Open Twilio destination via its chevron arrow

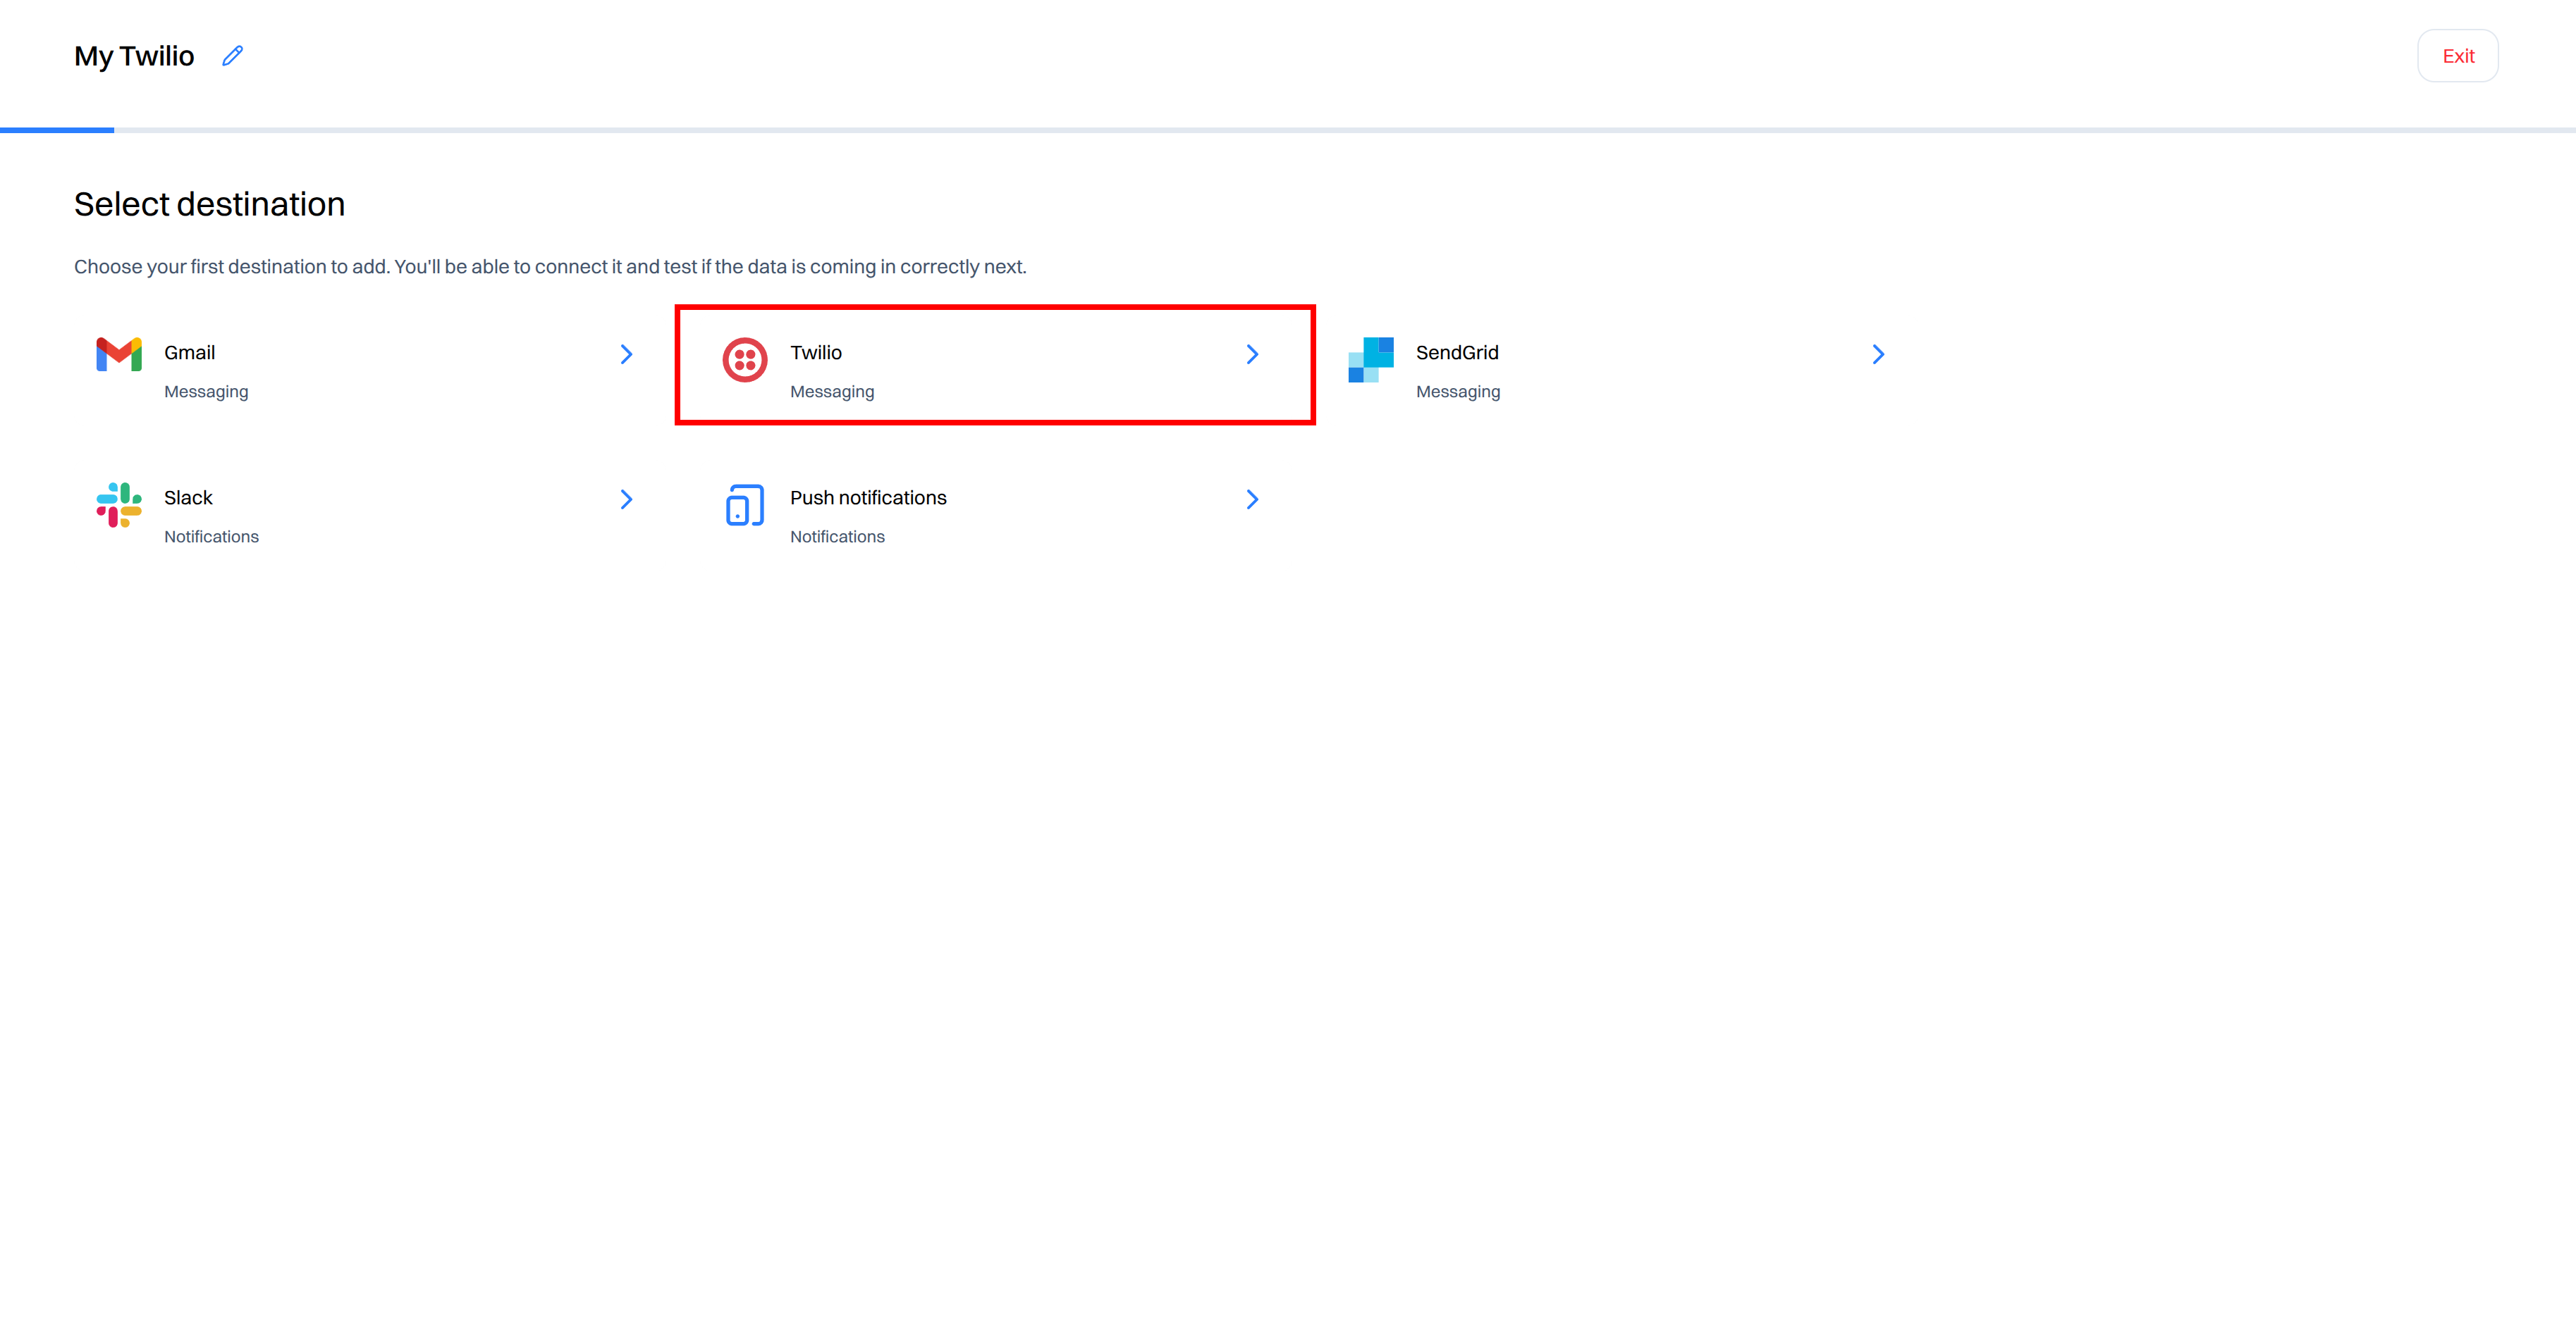(1252, 354)
